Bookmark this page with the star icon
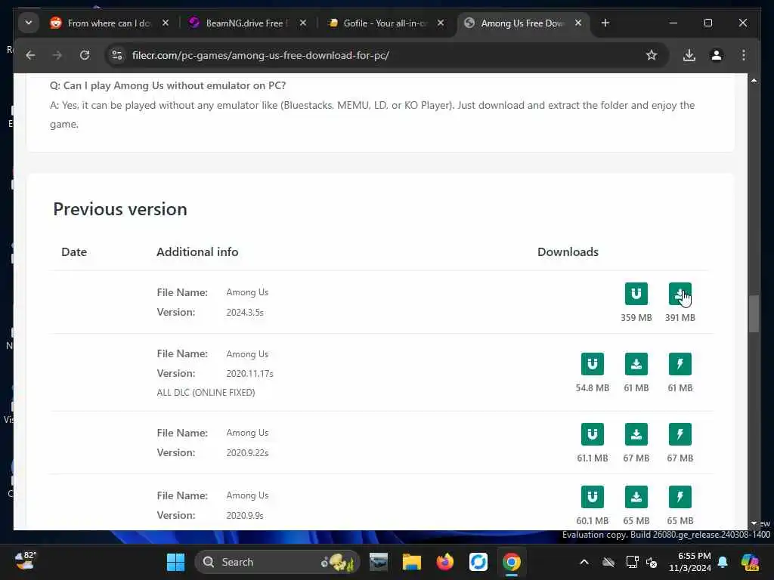This screenshot has height=580, width=774. click(x=652, y=55)
